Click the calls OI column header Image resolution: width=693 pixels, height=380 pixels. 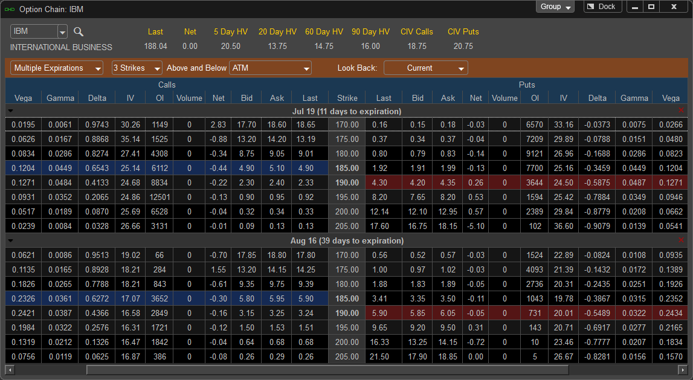coord(160,98)
